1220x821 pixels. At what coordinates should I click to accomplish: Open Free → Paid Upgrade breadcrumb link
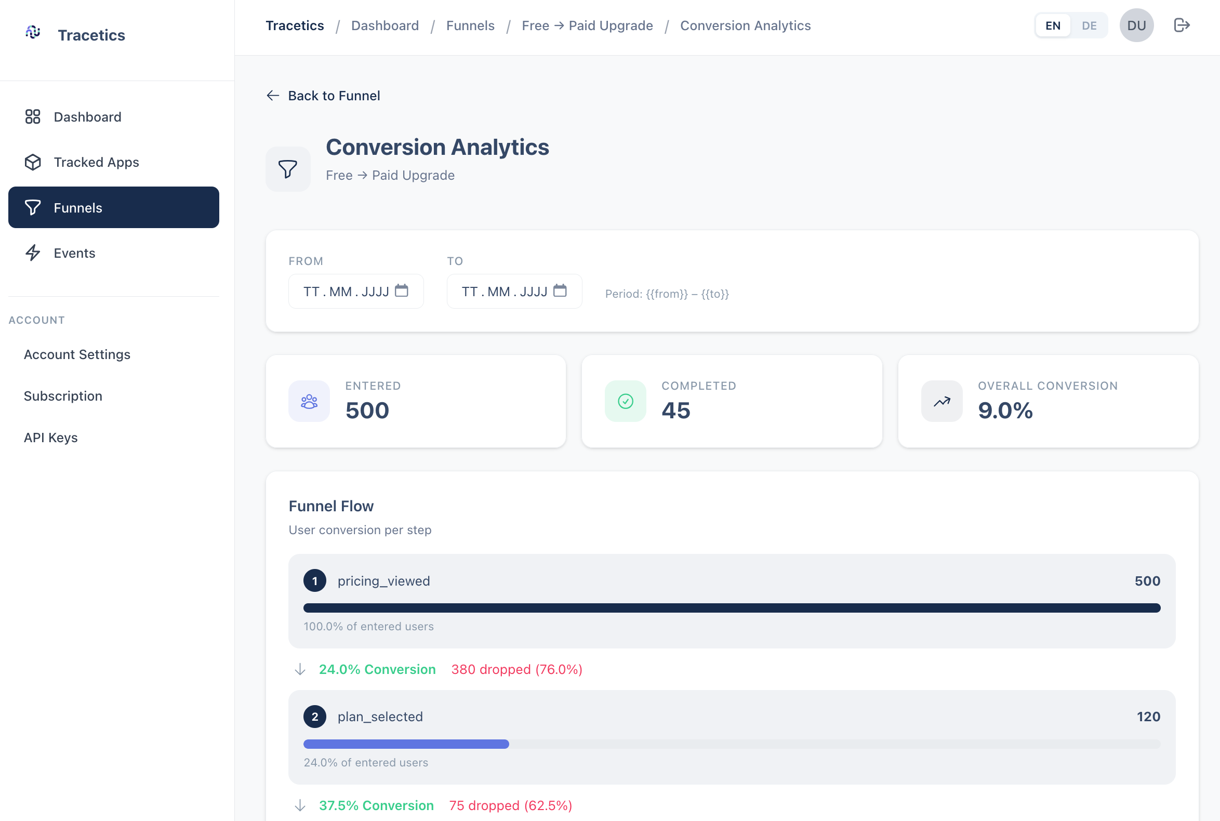click(x=588, y=25)
